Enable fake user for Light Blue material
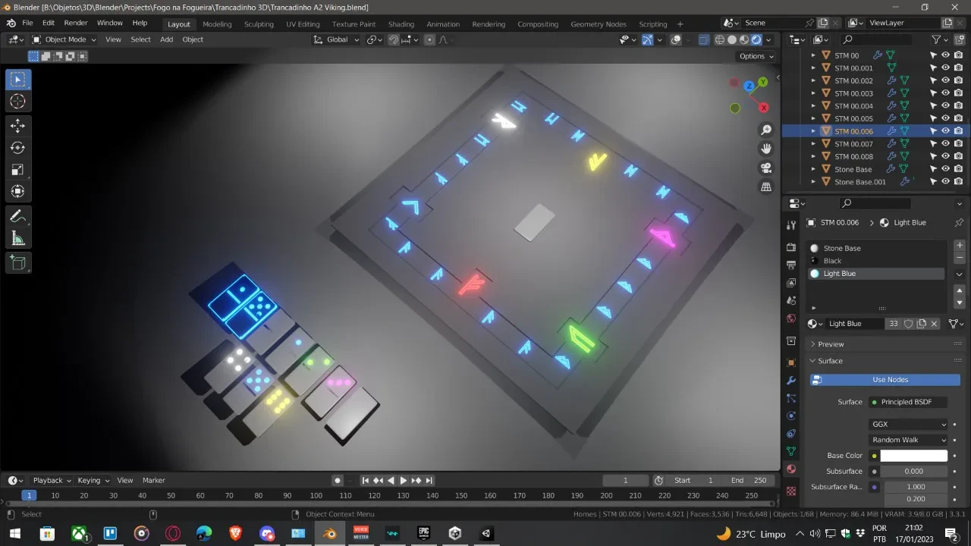This screenshot has width=971, height=546. point(908,324)
